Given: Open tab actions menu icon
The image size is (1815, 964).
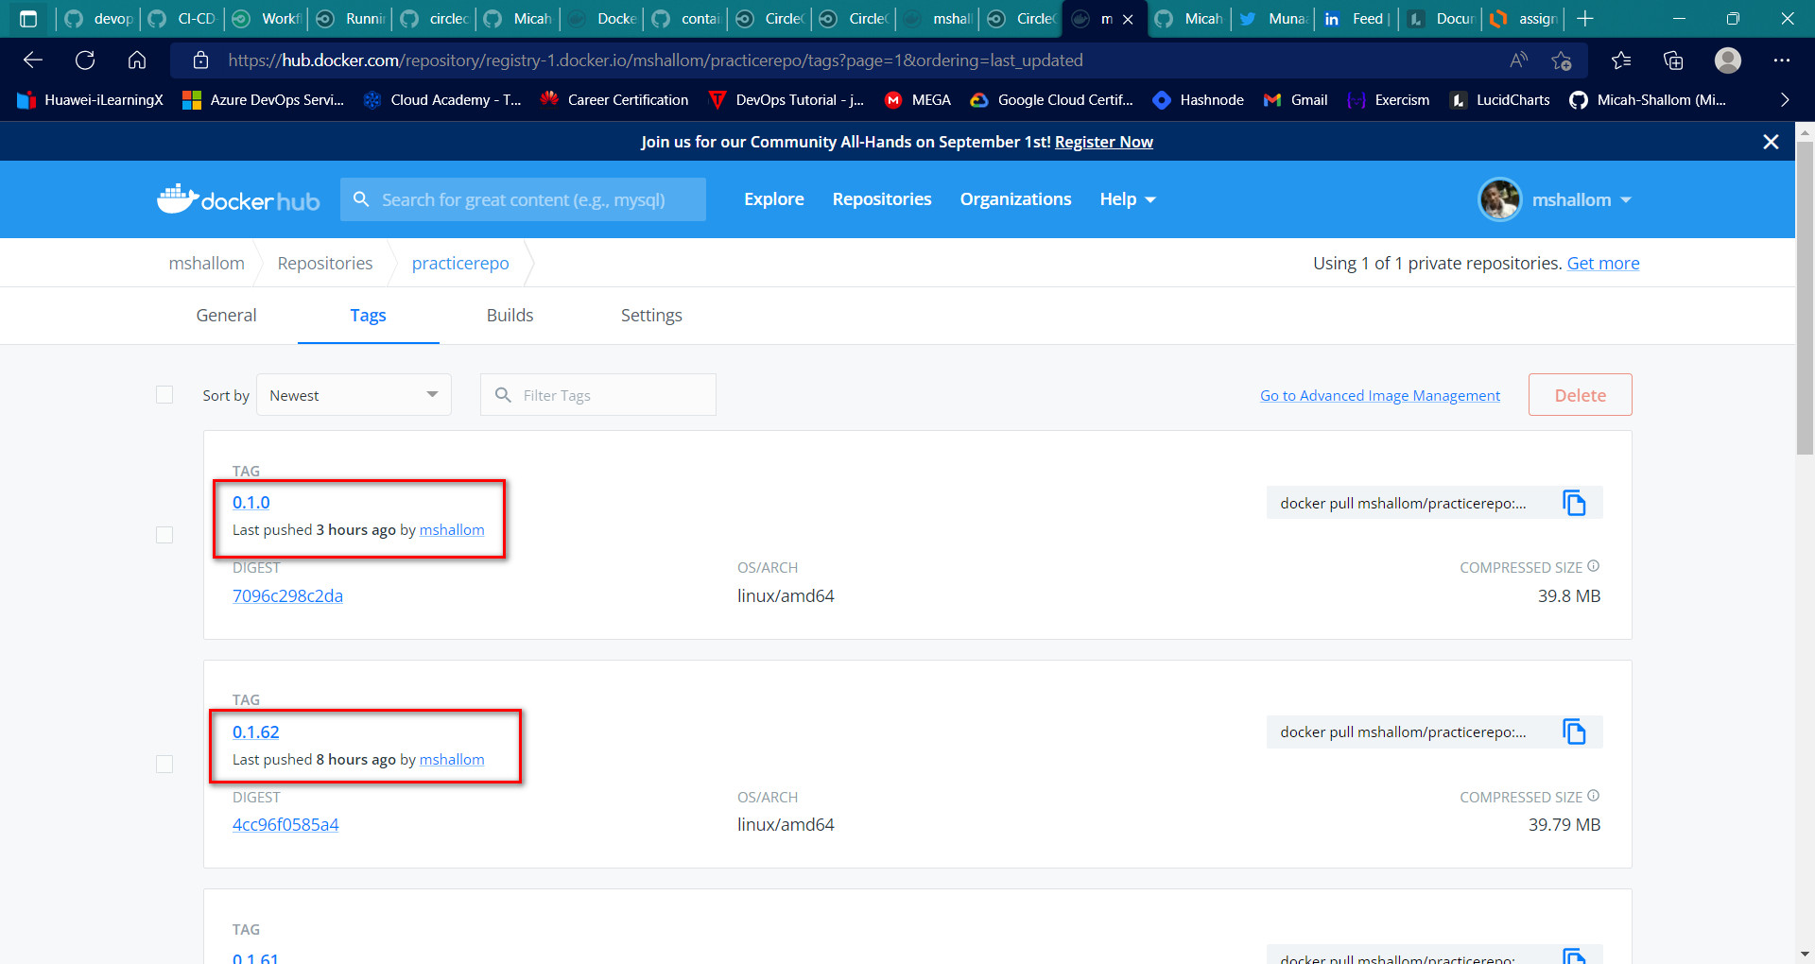Looking at the screenshot, I should click(x=28, y=19).
